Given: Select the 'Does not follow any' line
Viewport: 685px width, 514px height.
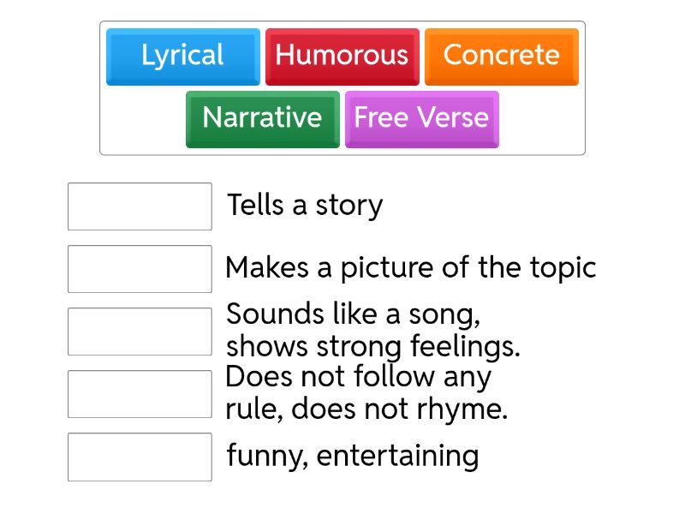Looking at the screenshot, I should coord(358,378).
